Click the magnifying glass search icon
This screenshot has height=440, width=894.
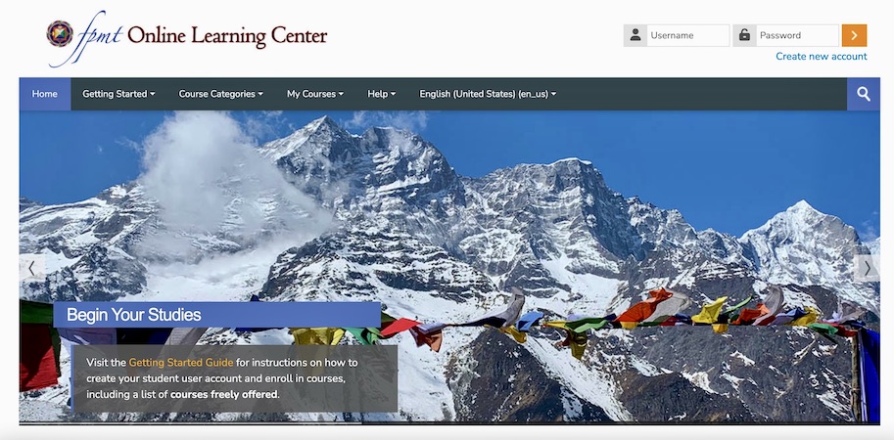864,94
